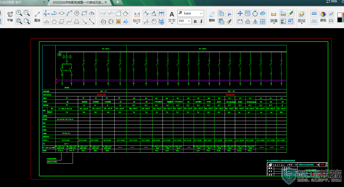This screenshot has height=187, width=344.
Task: Open a new tab with plus button
Action: tap(118, 2)
